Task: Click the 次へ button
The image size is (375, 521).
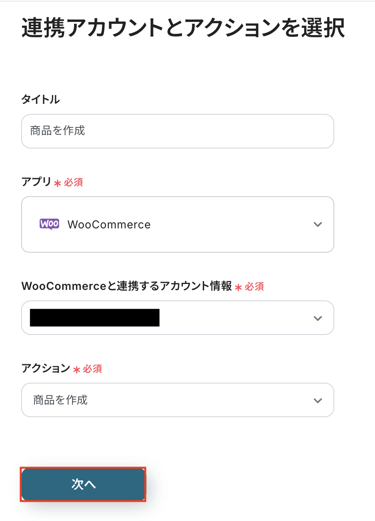Action: [83, 484]
